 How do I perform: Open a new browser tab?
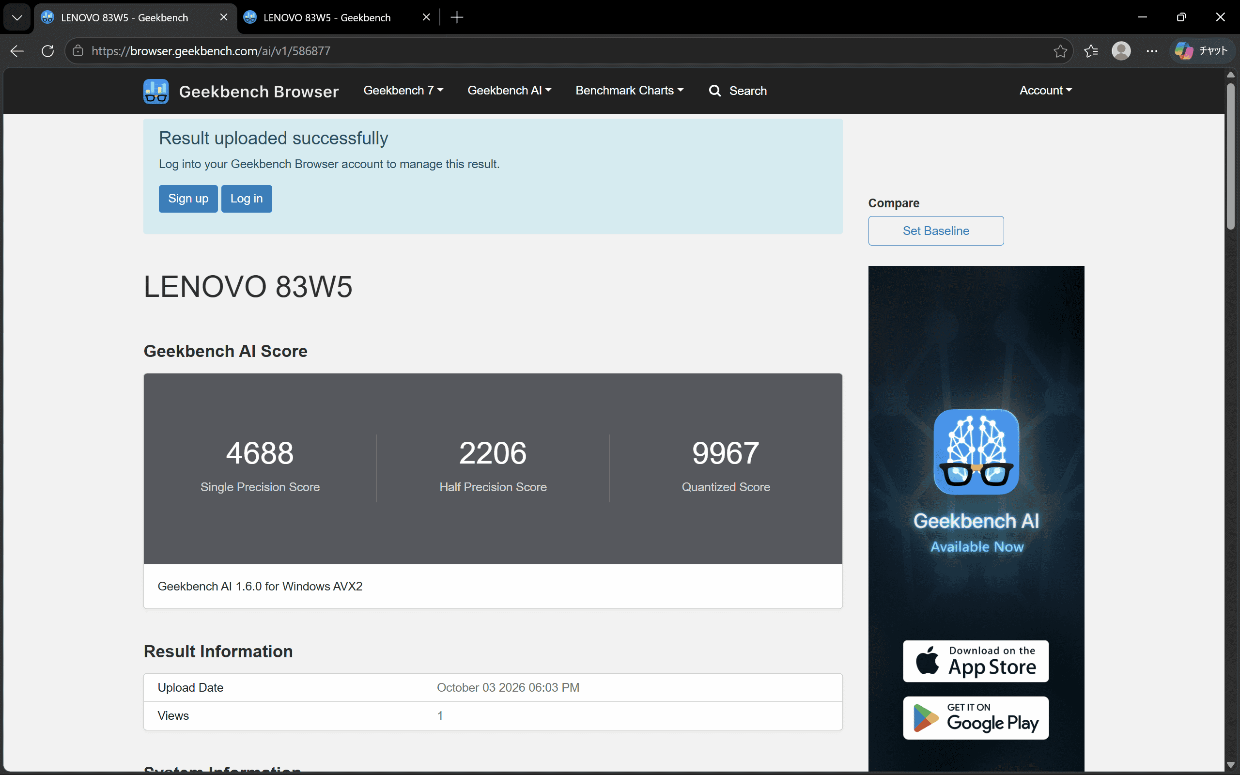pos(457,17)
